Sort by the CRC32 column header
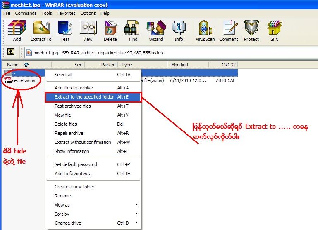318x230 pixels. tap(223, 65)
